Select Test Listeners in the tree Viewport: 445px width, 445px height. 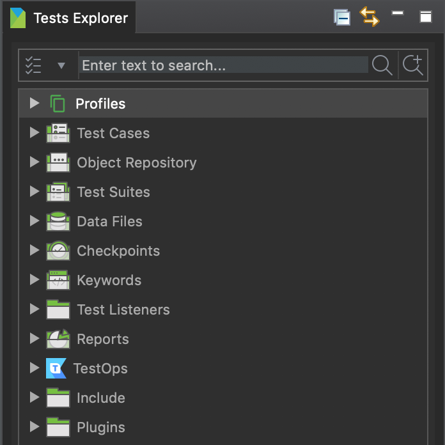pyautogui.click(x=123, y=309)
